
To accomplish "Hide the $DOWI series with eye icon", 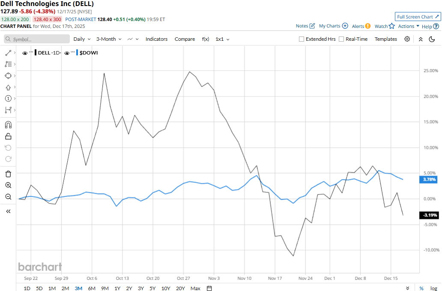I will pyautogui.click(x=67, y=53).
